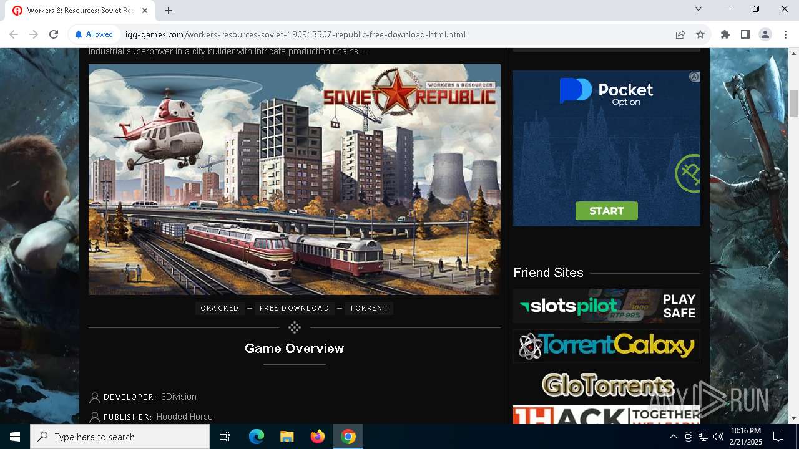
Task: Launch Microsoft Edge from the taskbar
Action: coord(257,437)
